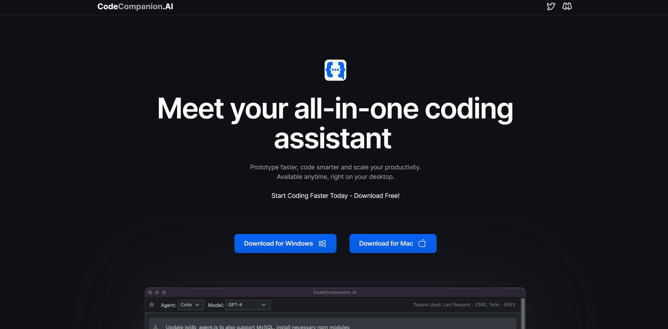Image resolution: width=668 pixels, height=329 pixels.
Task: Click the third gray window control dot
Action: [x=164, y=293]
